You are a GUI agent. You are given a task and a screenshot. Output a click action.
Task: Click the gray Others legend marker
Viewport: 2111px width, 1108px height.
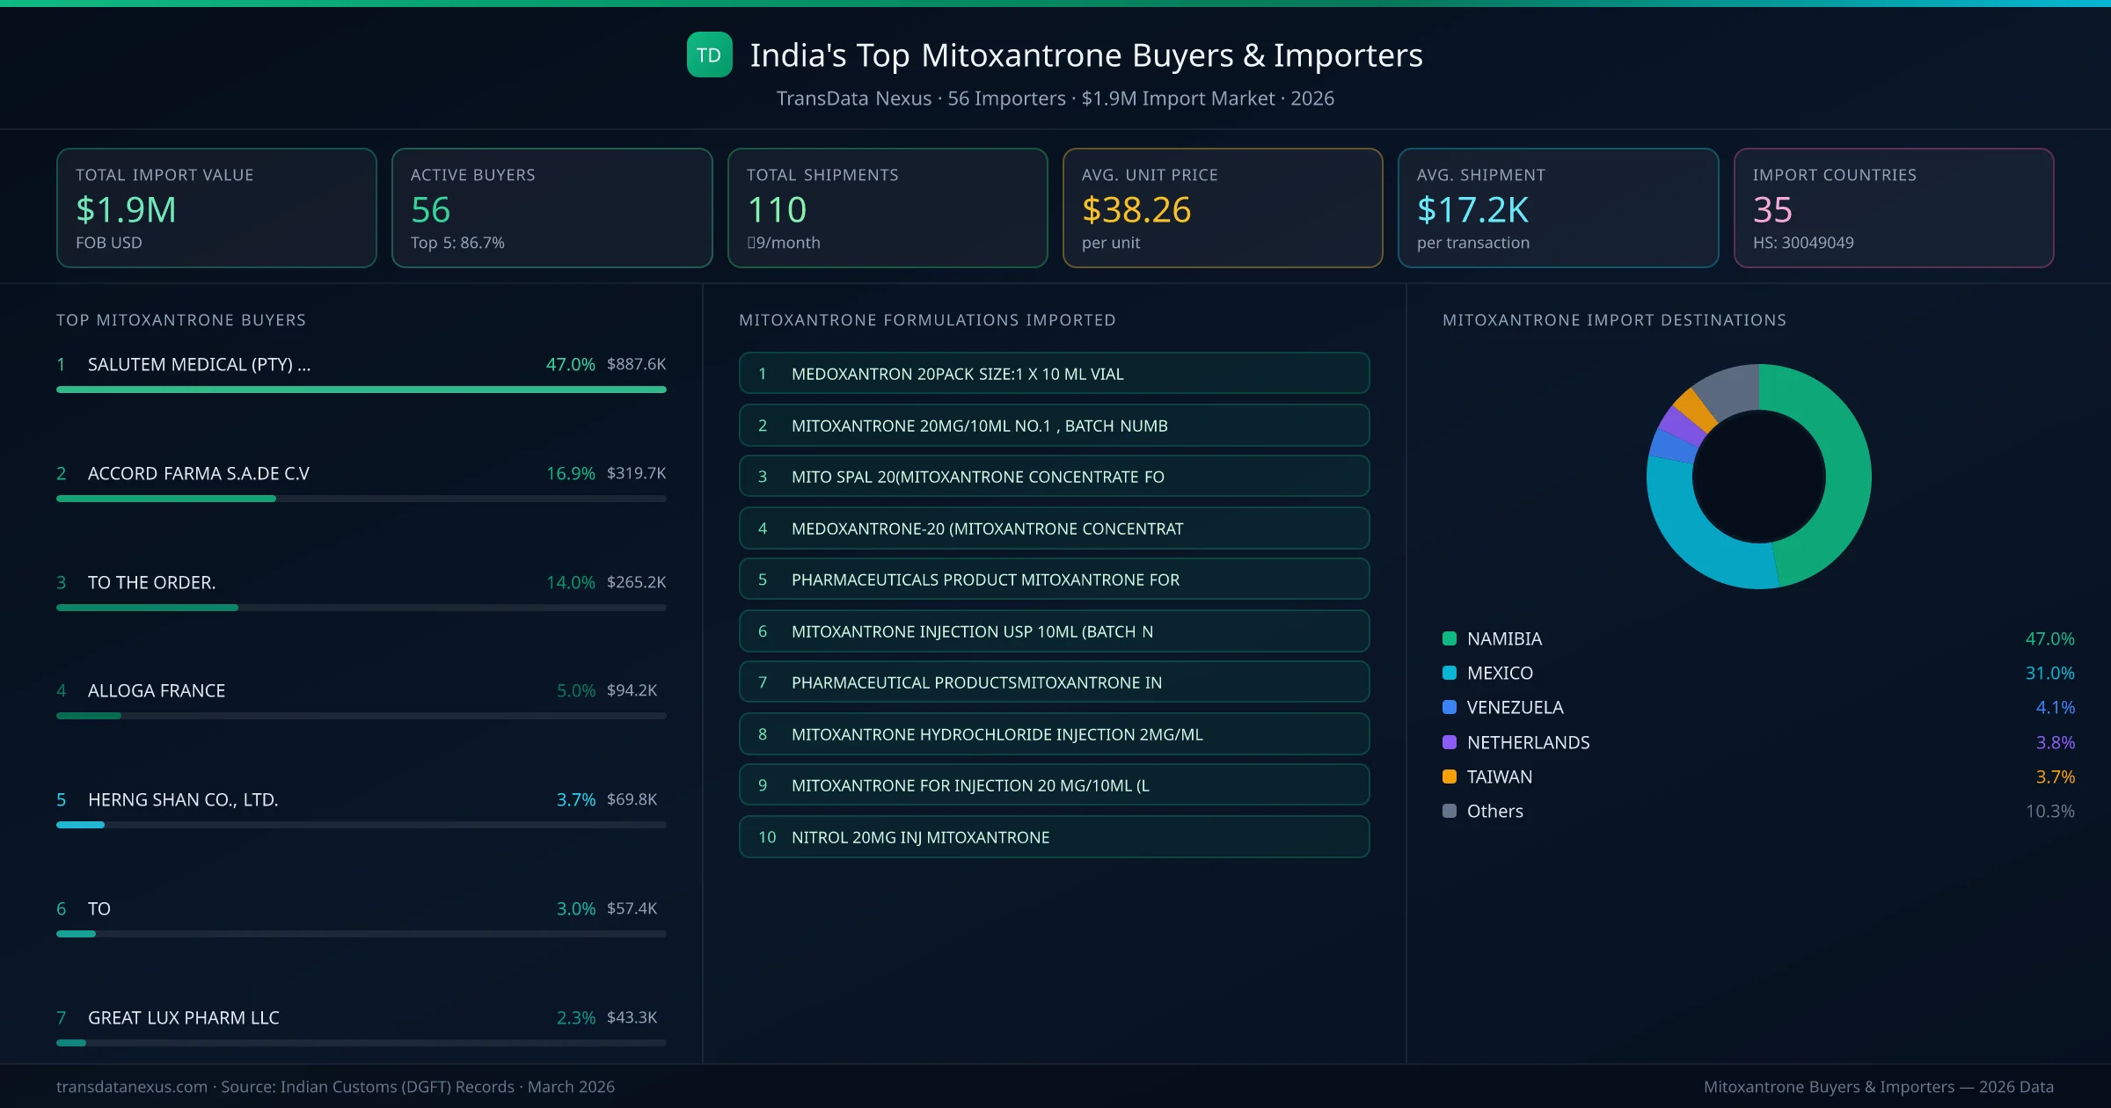(1449, 811)
